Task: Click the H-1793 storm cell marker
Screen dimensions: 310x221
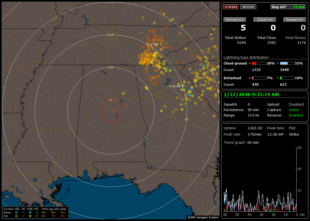Action: (x=154, y=44)
